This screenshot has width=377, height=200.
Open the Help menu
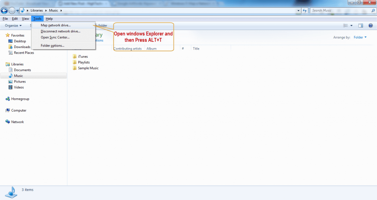coord(49,19)
